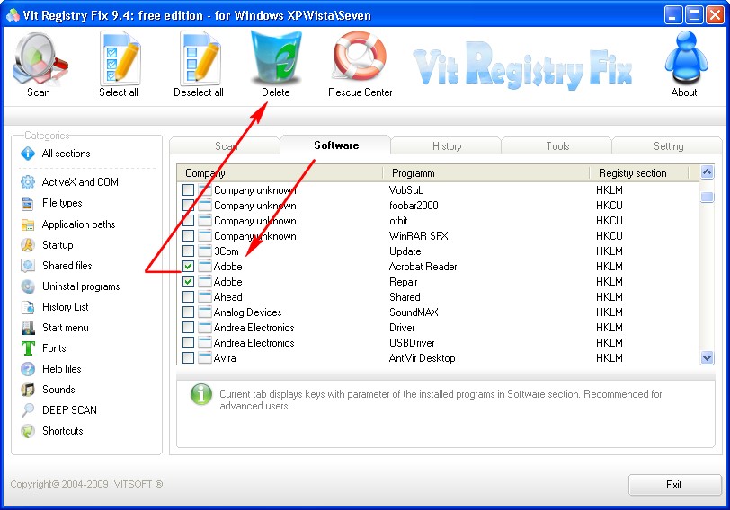Enable the 3Com Update checkbox

pyautogui.click(x=188, y=251)
